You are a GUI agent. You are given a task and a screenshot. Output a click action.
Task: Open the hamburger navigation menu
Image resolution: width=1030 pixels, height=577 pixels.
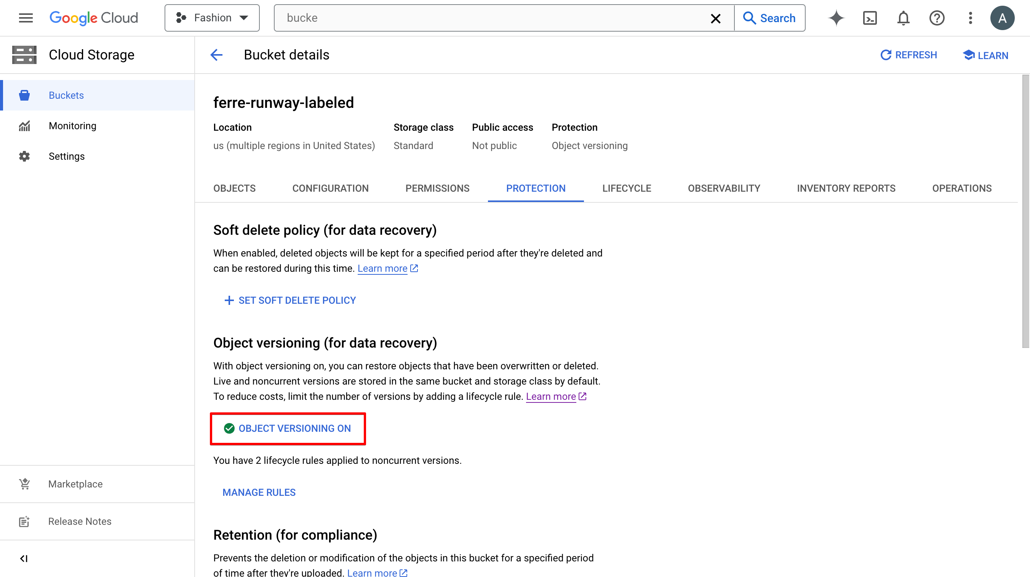pos(26,18)
